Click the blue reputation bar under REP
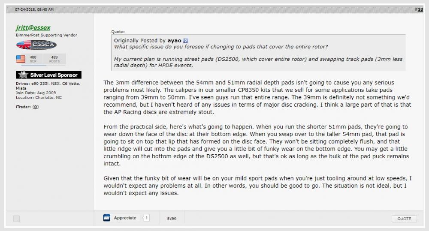 point(34,65)
